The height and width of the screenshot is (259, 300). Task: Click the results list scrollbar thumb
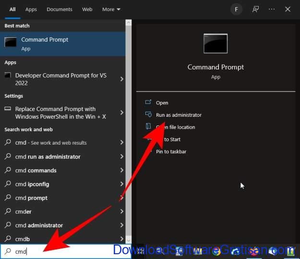click(x=128, y=131)
